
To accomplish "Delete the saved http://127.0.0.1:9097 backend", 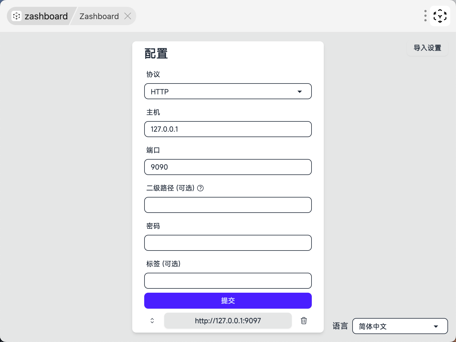I will pos(304,321).
